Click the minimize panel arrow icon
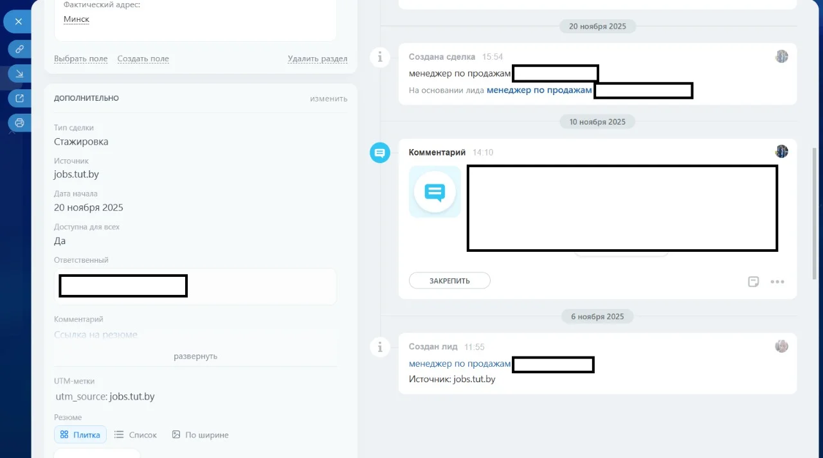The image size is (823, 458). pos(19,74)
